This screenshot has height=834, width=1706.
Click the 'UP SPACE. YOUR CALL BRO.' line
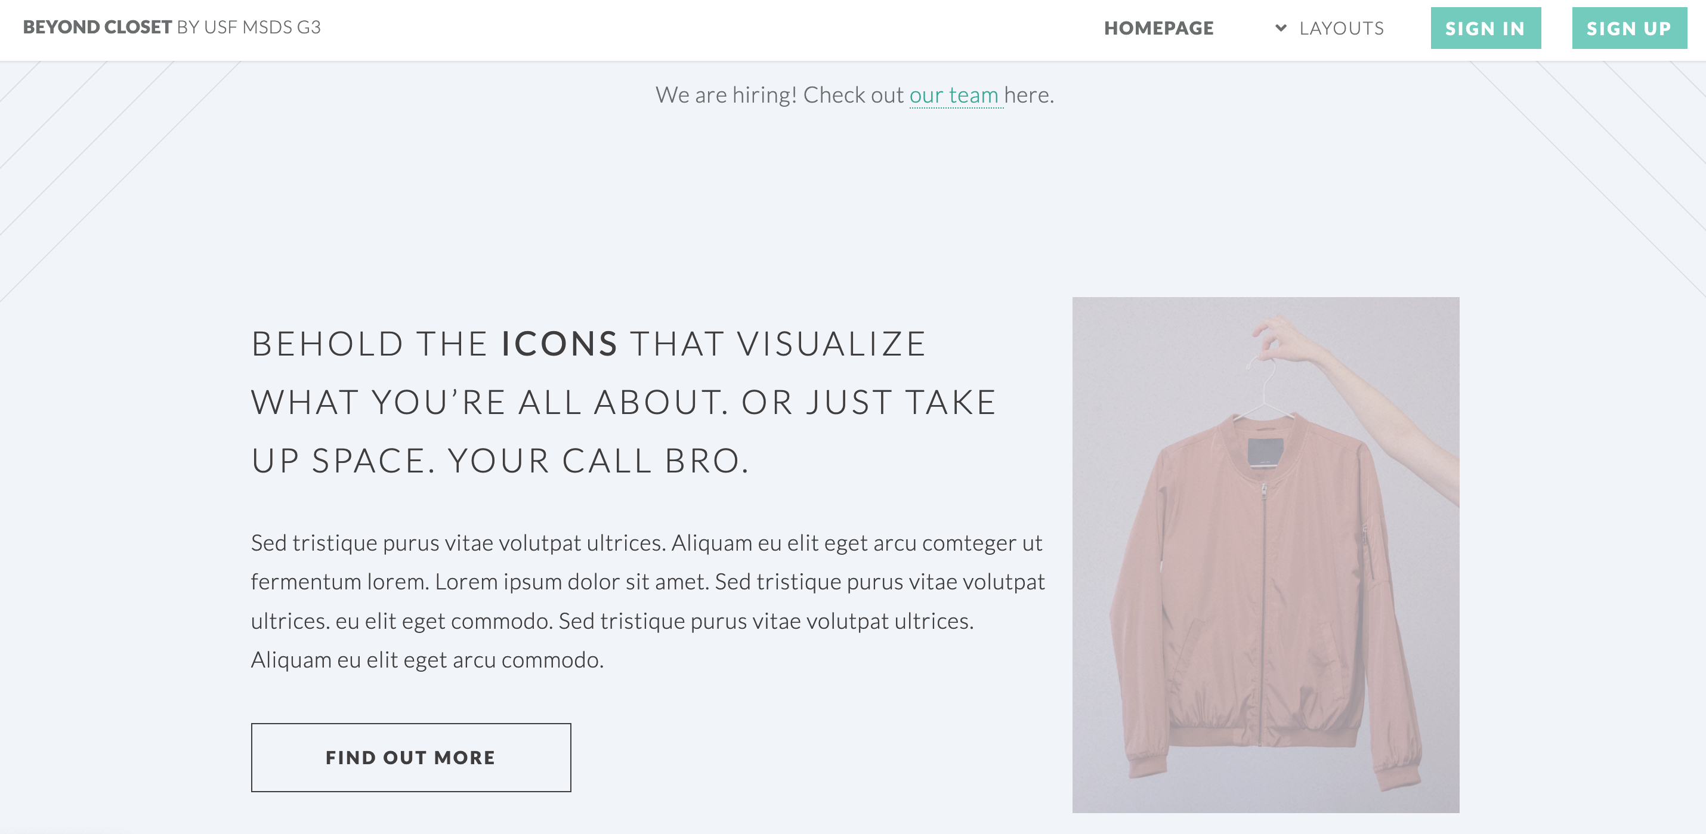click(x=500, y=461)
